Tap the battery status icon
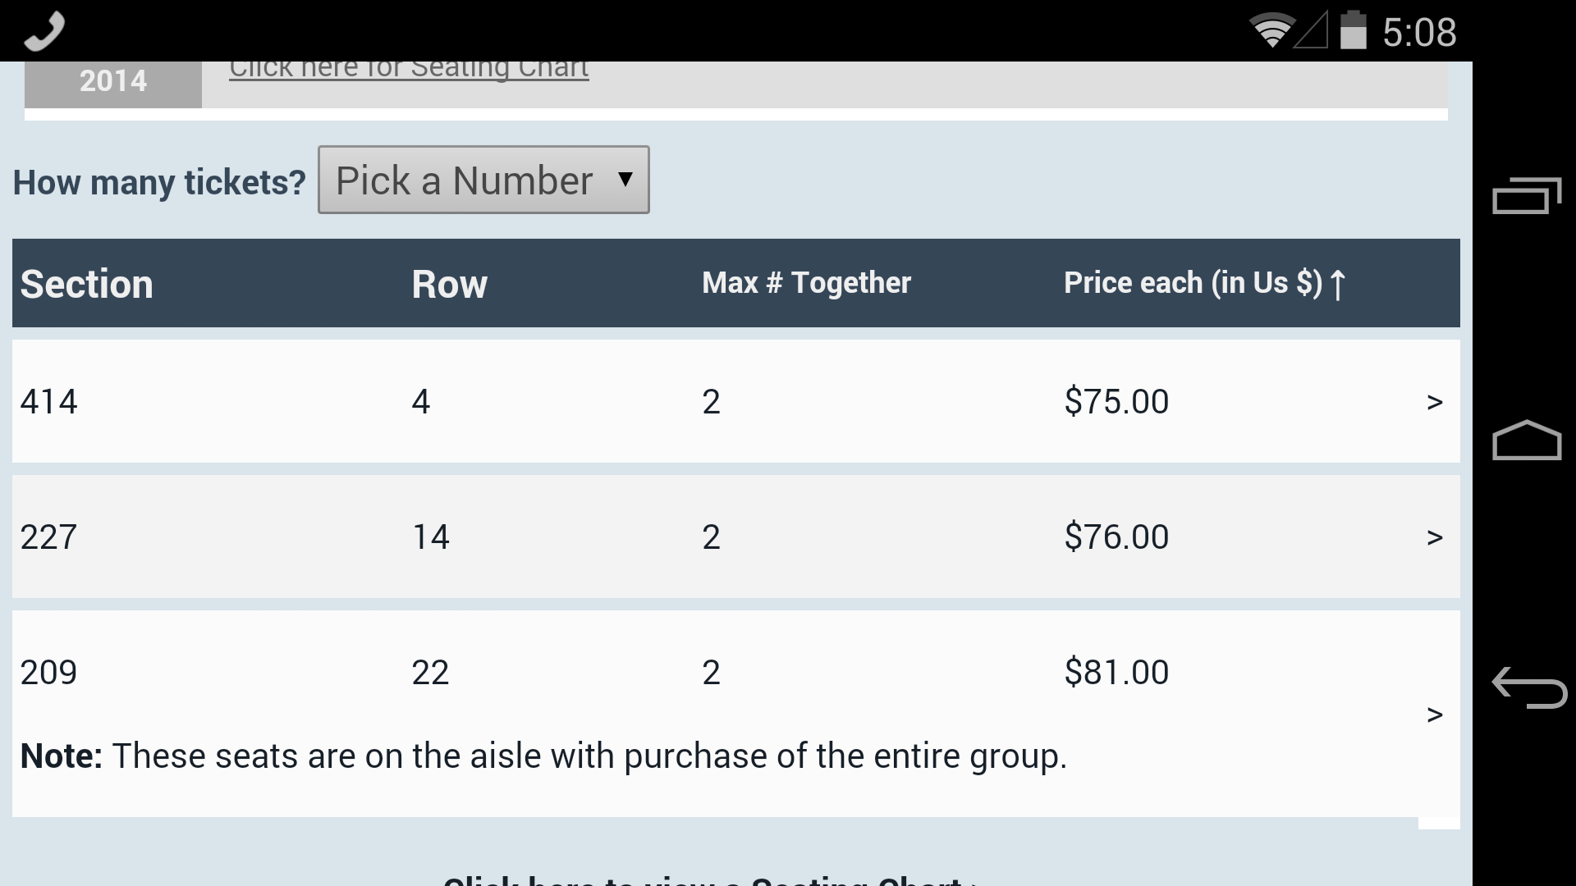The image size is (1576, 886). pos(1353,31)
